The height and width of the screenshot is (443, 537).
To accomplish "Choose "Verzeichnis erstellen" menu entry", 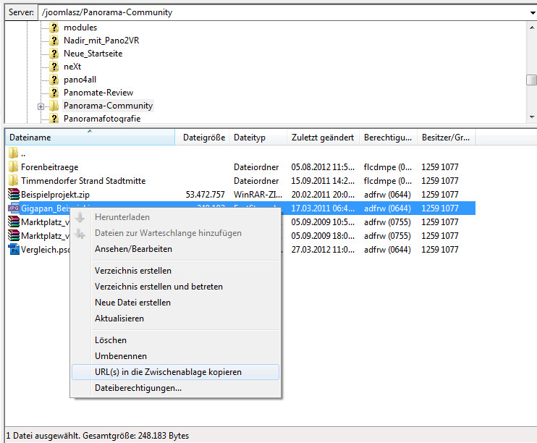I will 133,271.
